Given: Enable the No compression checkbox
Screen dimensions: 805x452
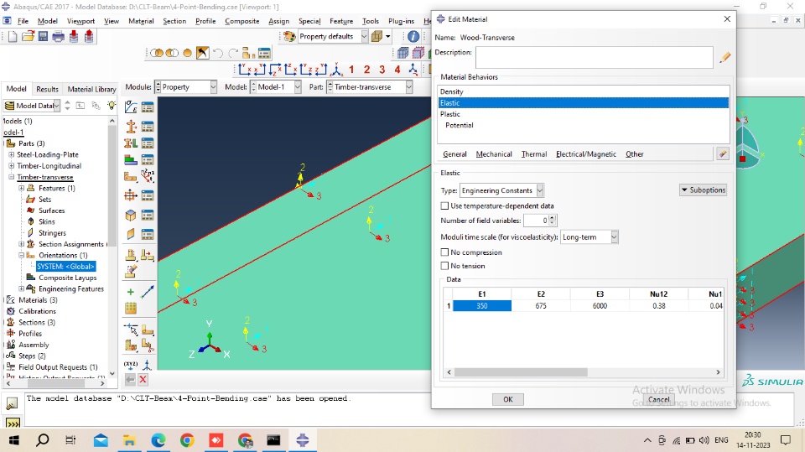Looking at the screenshot, I should (x=445, y=252).
